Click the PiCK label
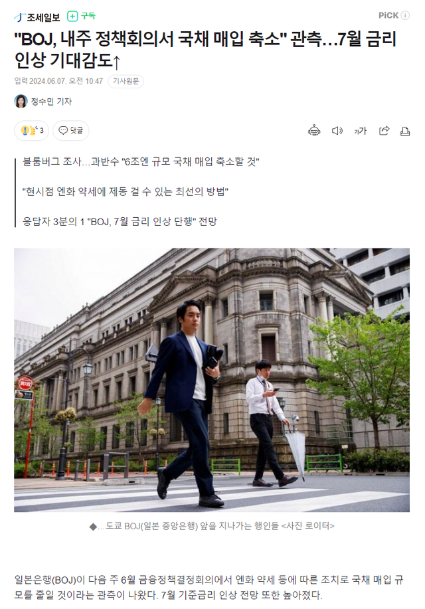 pyautogui.click(x=388, y=15)
